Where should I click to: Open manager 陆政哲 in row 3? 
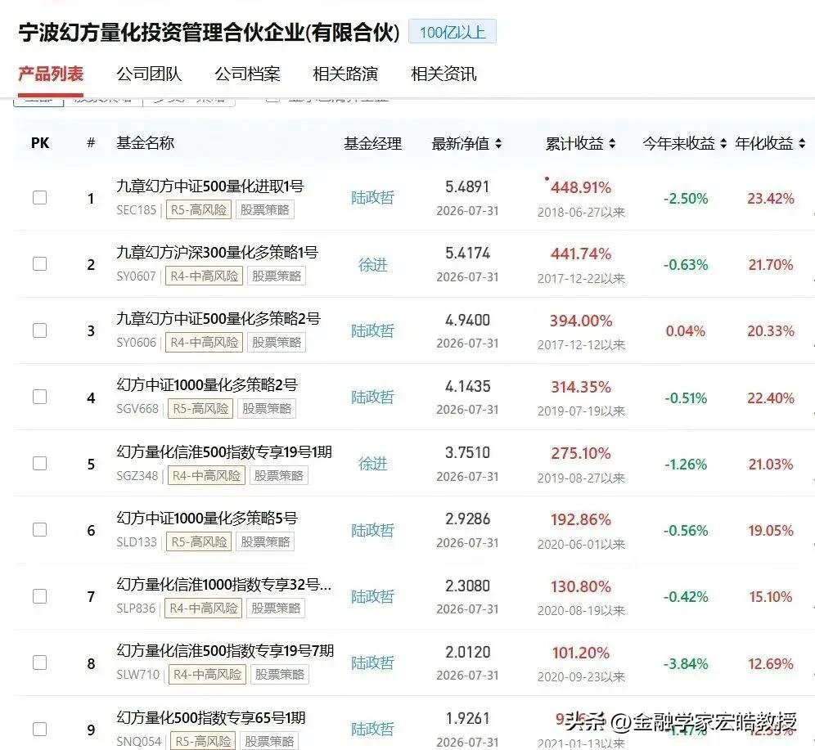[372, 331]
